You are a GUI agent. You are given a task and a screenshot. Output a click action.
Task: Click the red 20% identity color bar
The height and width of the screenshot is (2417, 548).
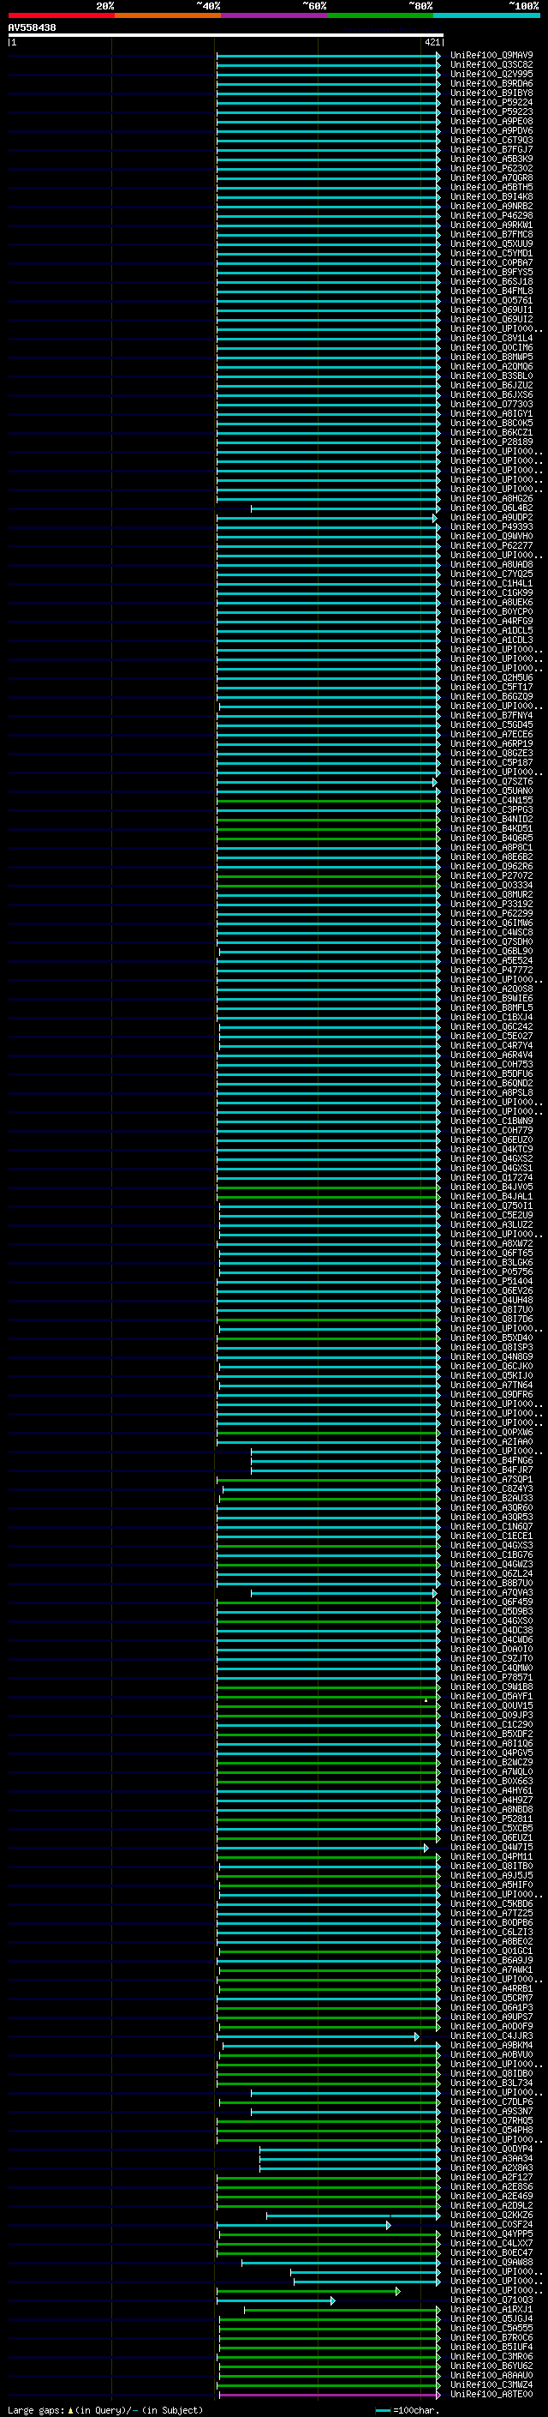click(61, 16)
